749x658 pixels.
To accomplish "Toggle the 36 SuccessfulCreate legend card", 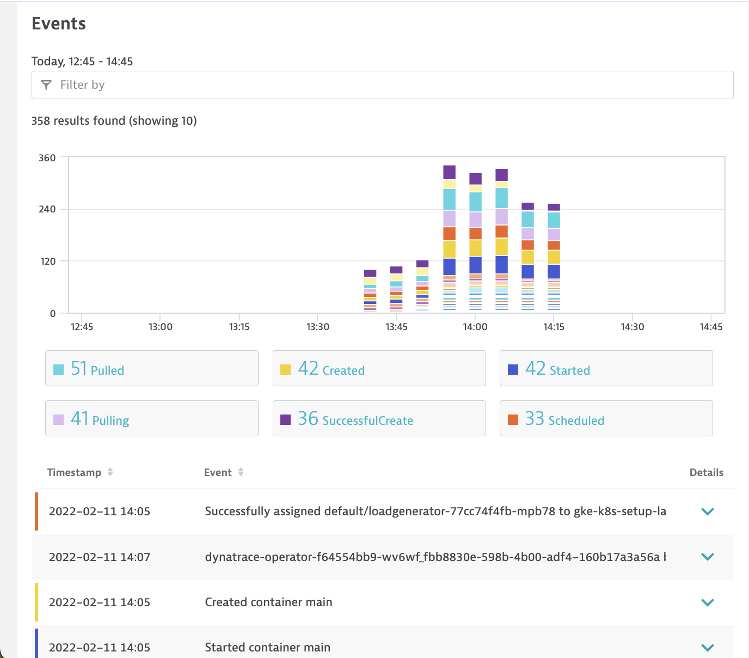I will pos(379,418).
